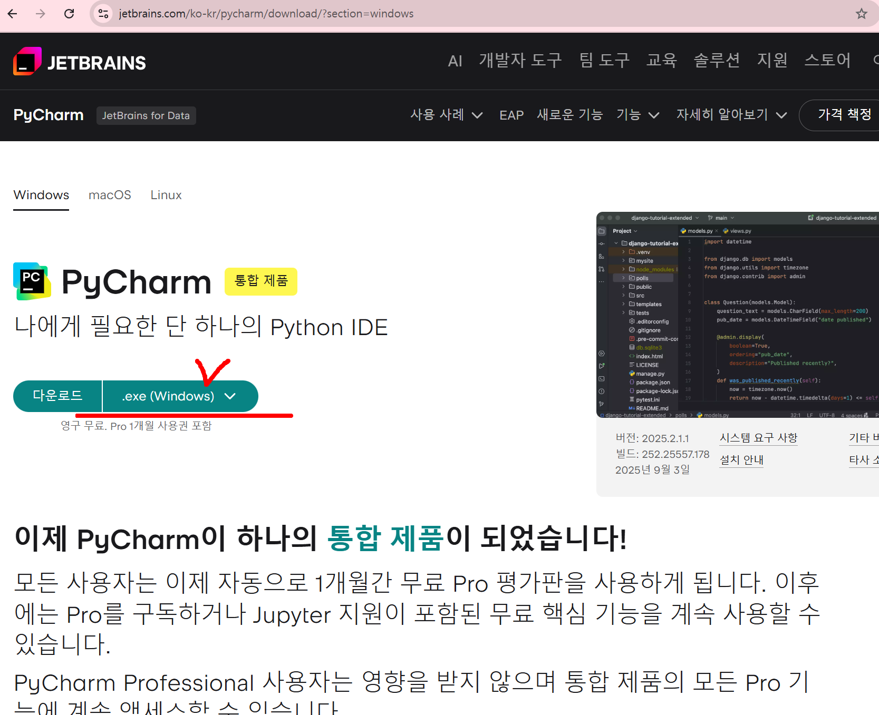Image resolution: width=879 pixels, height=715 pixels.
Task: Open 솔루션 menu
Action: click(717, 61)
